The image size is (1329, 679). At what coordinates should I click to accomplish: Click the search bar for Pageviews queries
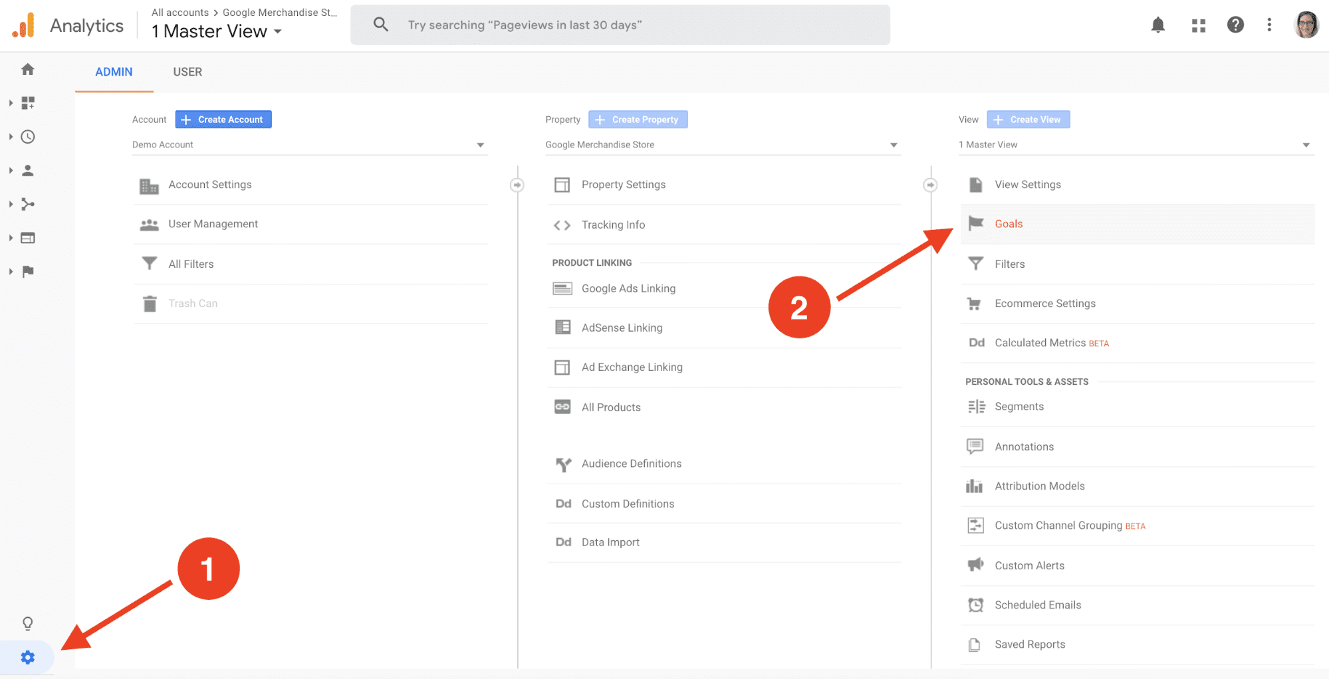[620, 25]
